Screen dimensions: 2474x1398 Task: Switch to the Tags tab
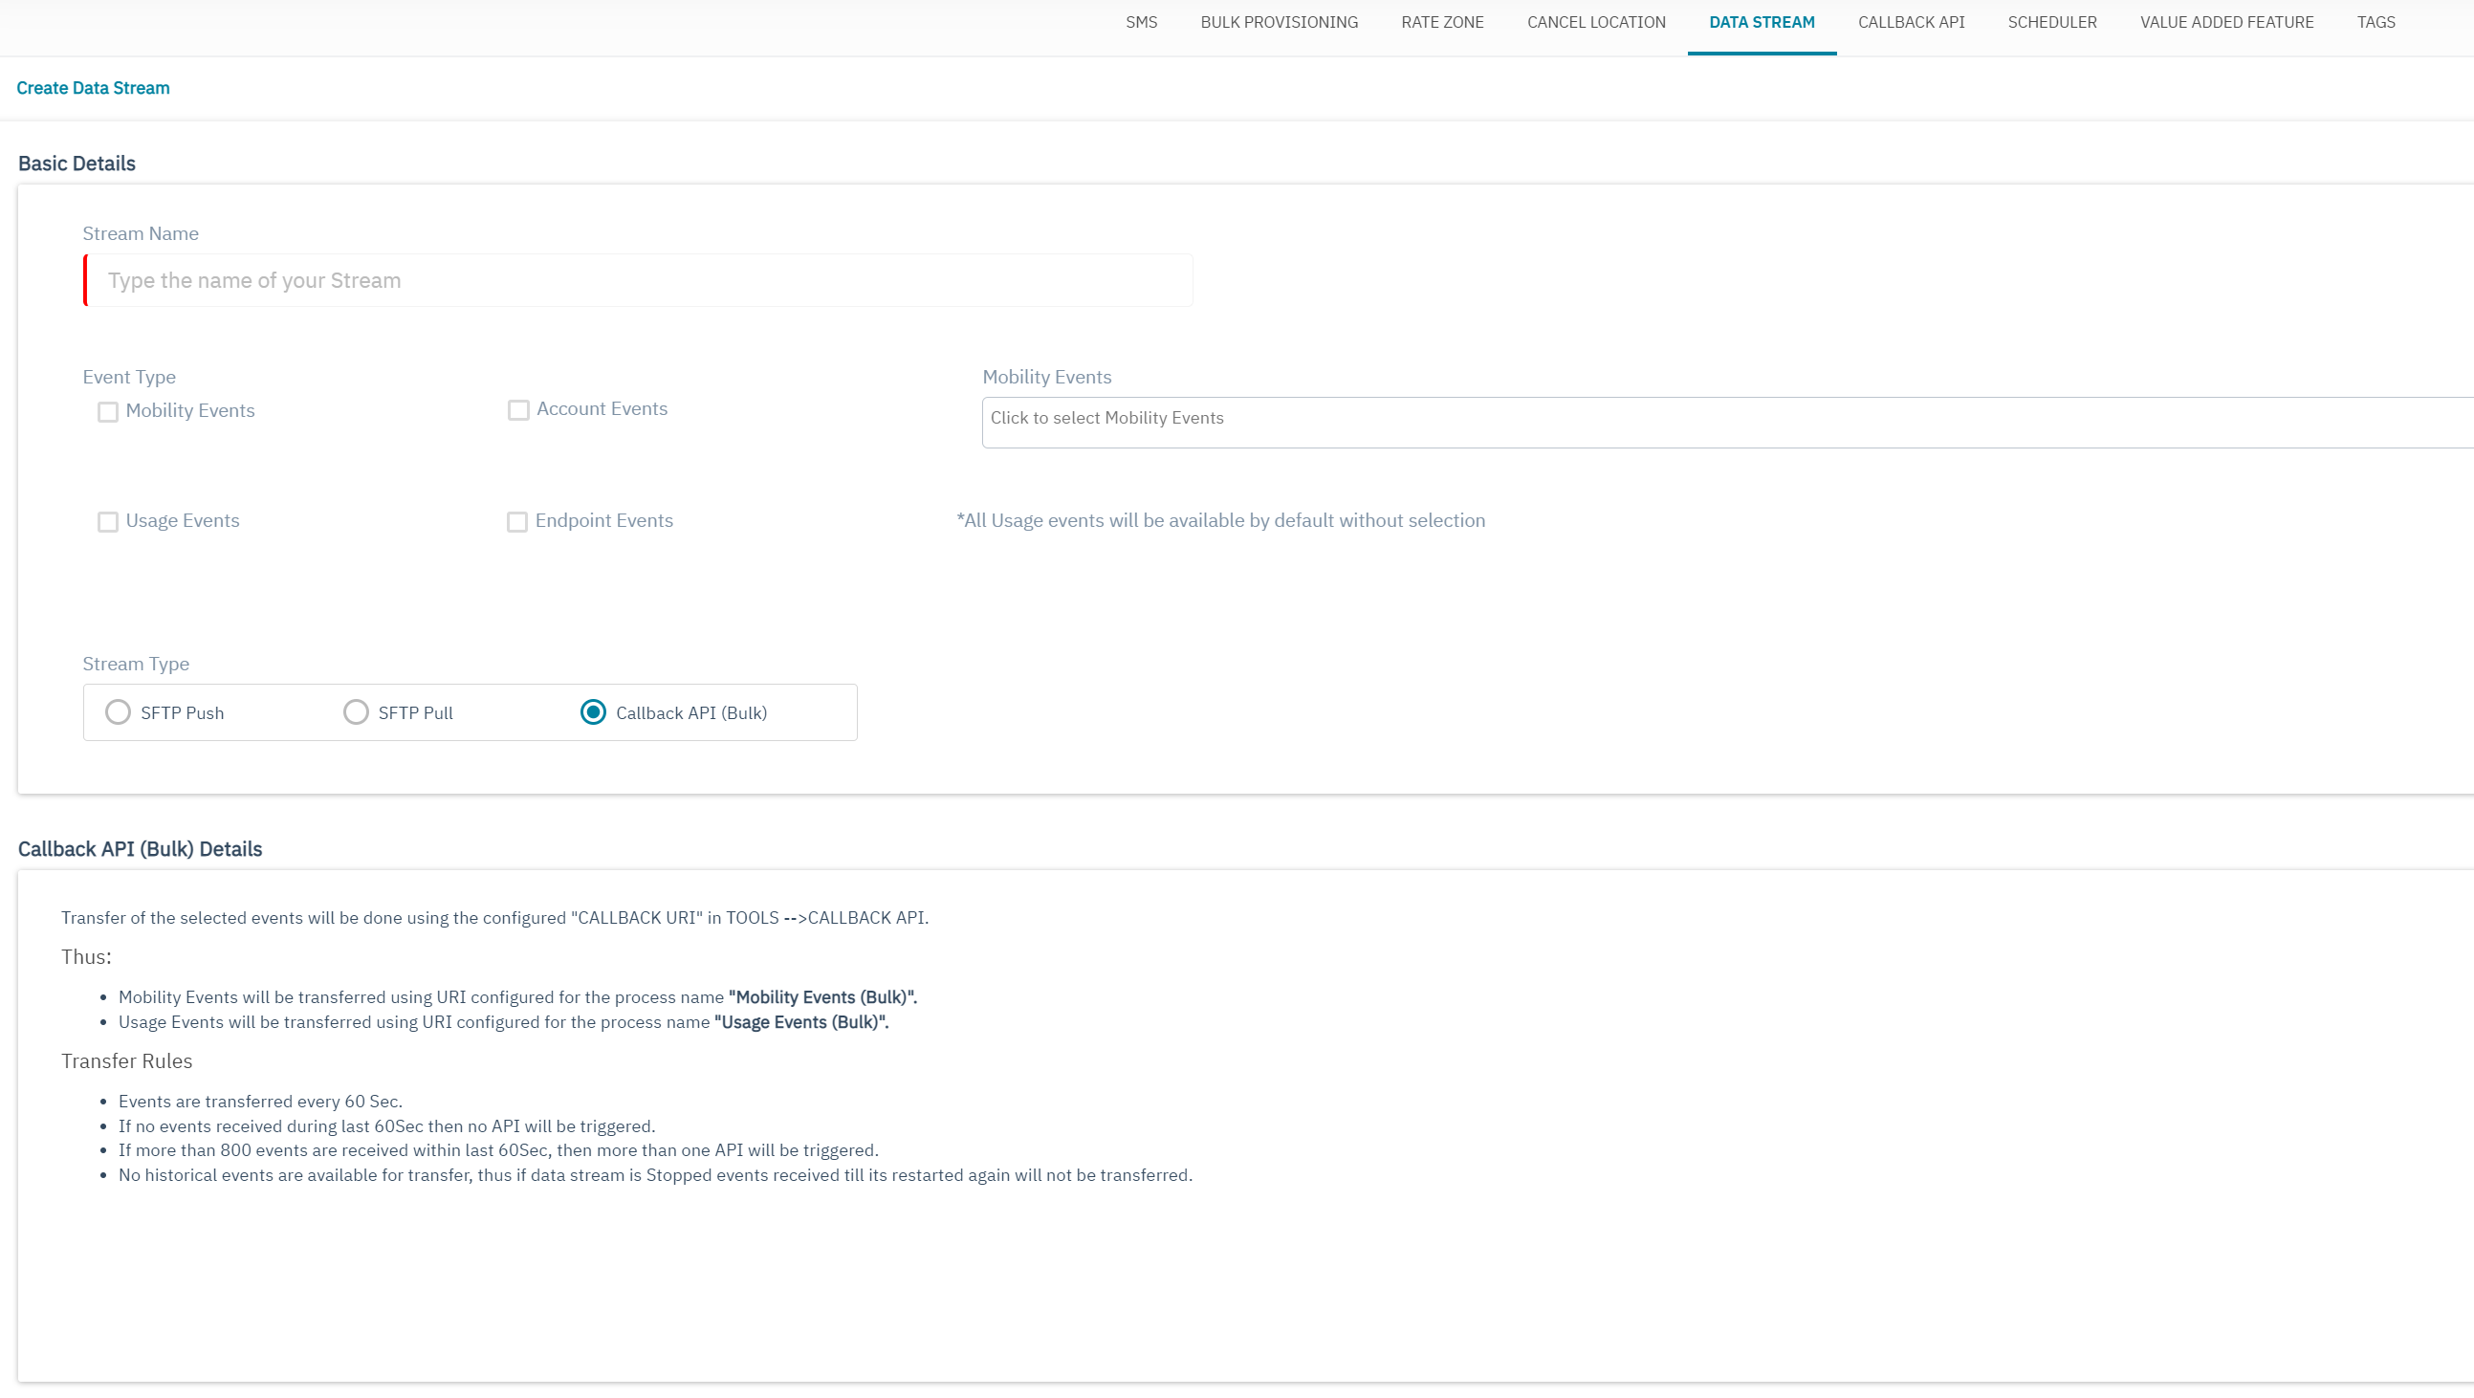(2375, 22)
